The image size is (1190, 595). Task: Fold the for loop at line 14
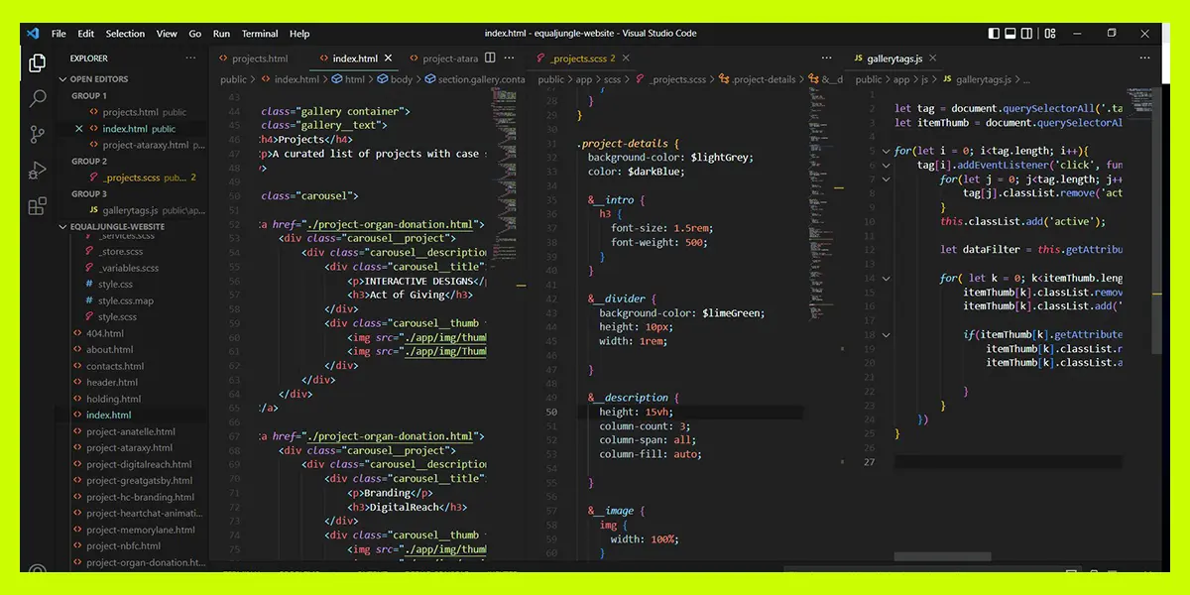pyautogui.click(x=887, y=279)
